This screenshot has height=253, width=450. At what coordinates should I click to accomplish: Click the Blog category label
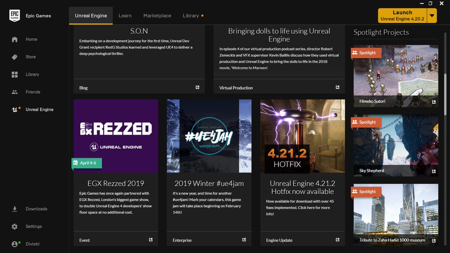point(83,88)
